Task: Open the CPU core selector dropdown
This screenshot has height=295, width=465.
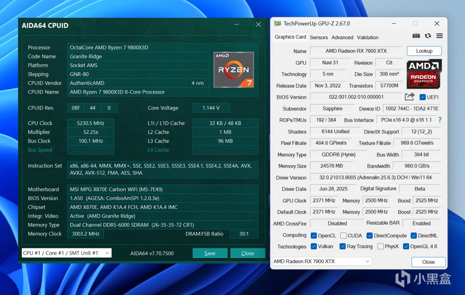Action: point(66,253)
